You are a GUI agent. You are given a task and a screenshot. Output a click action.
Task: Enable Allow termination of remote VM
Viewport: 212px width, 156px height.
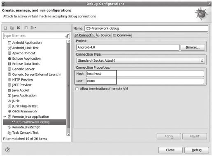[x=77, y=89]
